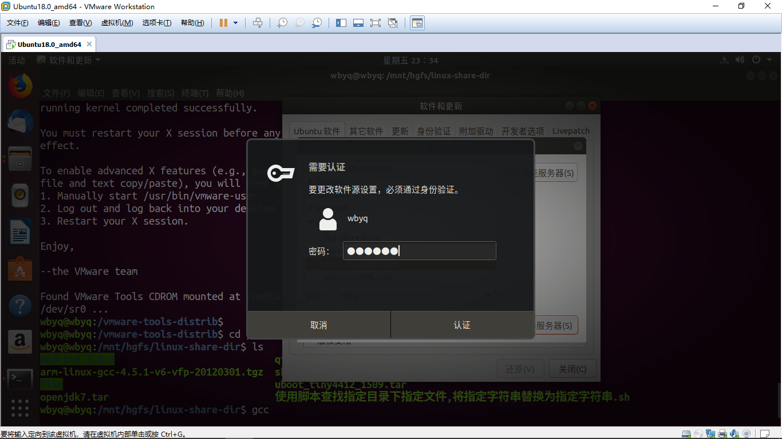The height and width of the screenshot is (439, 782).
Task: Open the VMware 文件(F) menu
Action: [18, 23]
